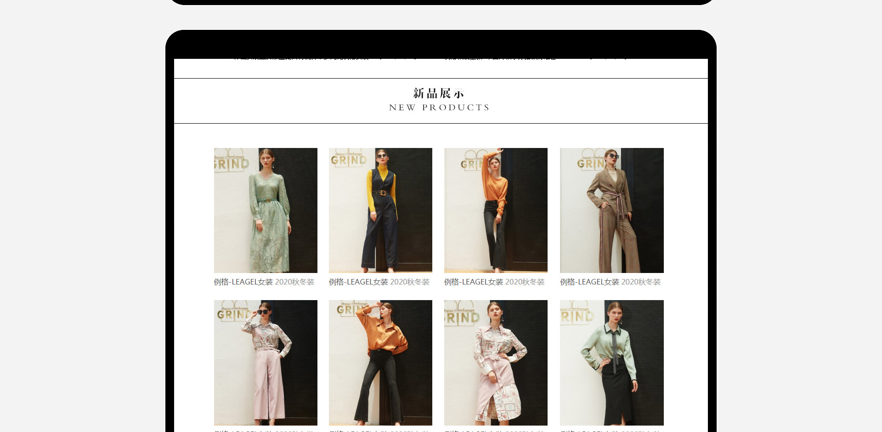Open the caption link below the orange sweater photo
The width and height of the screenshot is (882, 432).
(x=494, y=282)
